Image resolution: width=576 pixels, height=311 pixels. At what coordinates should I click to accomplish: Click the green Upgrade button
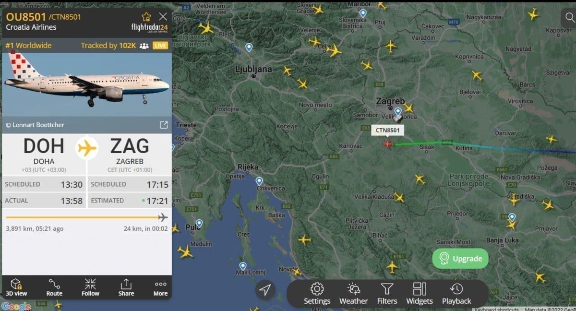click(460, 259)
